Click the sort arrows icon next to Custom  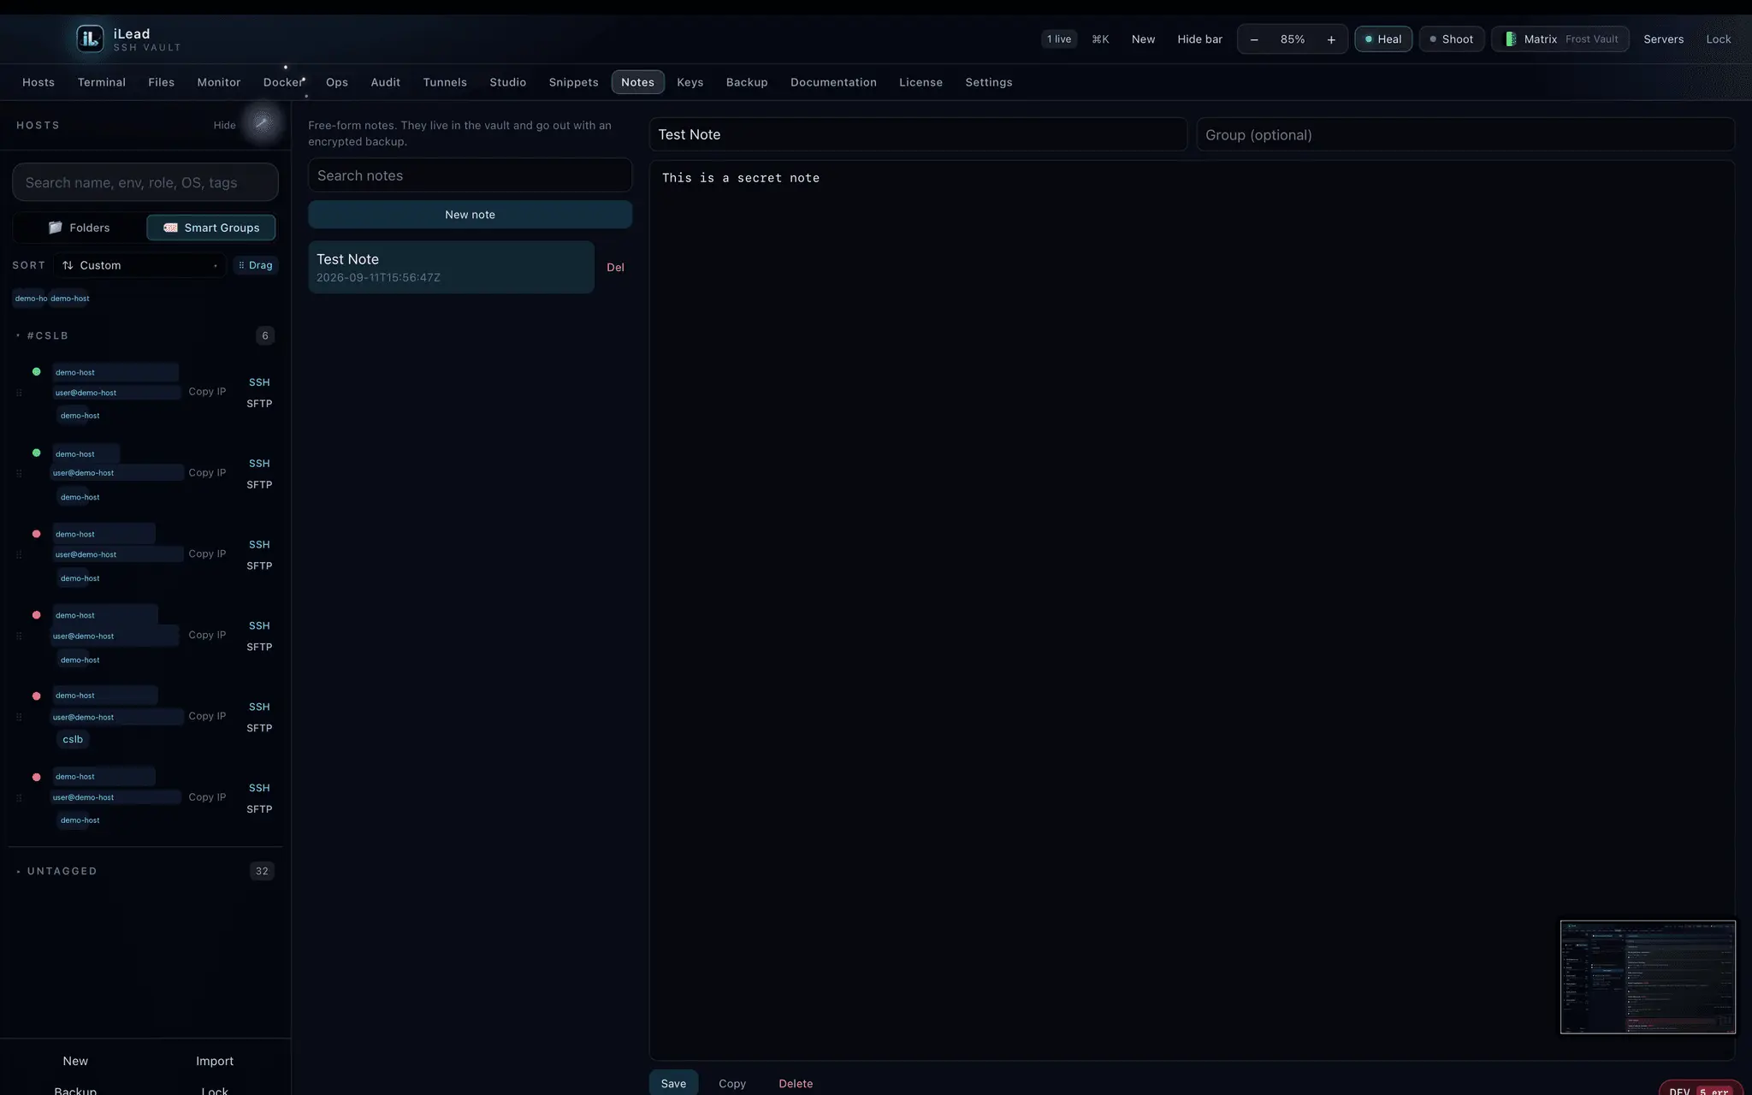68,265
